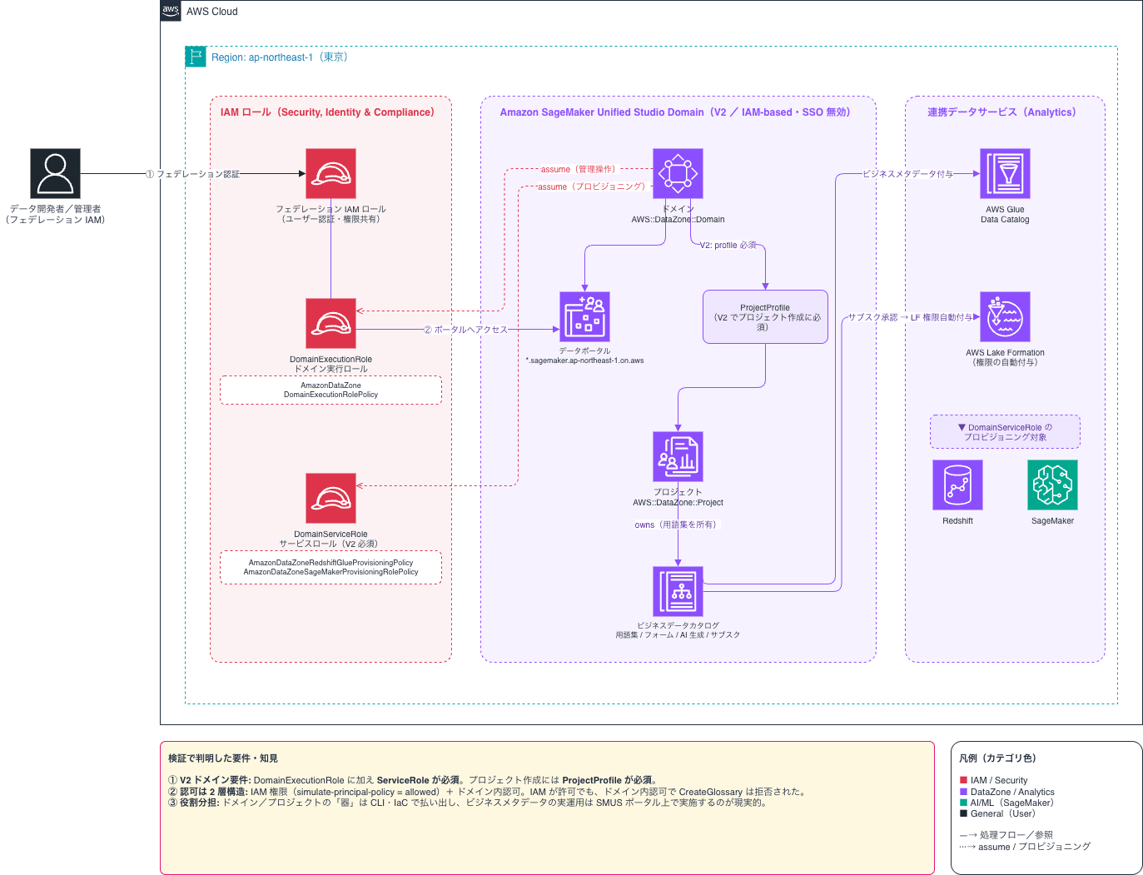Select the DomainServiceRole helmet icon
1143x875 pixels.
(330, 498)
